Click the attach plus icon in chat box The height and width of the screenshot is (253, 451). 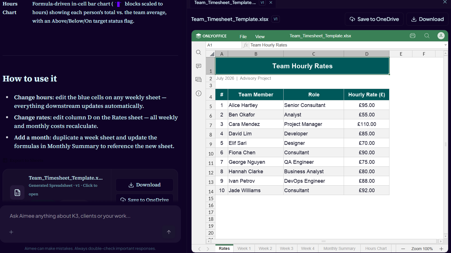11,232
